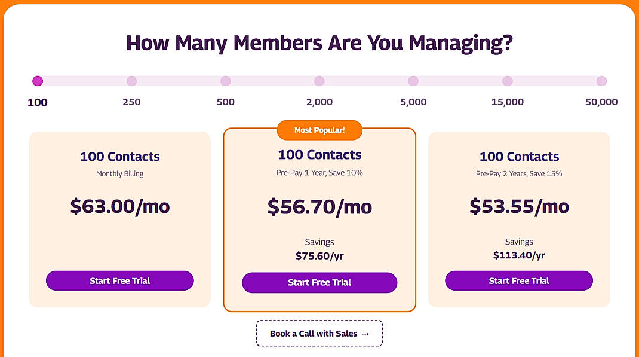Click the 100 label below the slider
The width and height of the screenshot is (639, 357).
click(37, 102)
